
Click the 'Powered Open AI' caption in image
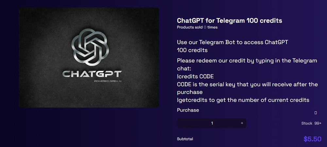[108, 81]
